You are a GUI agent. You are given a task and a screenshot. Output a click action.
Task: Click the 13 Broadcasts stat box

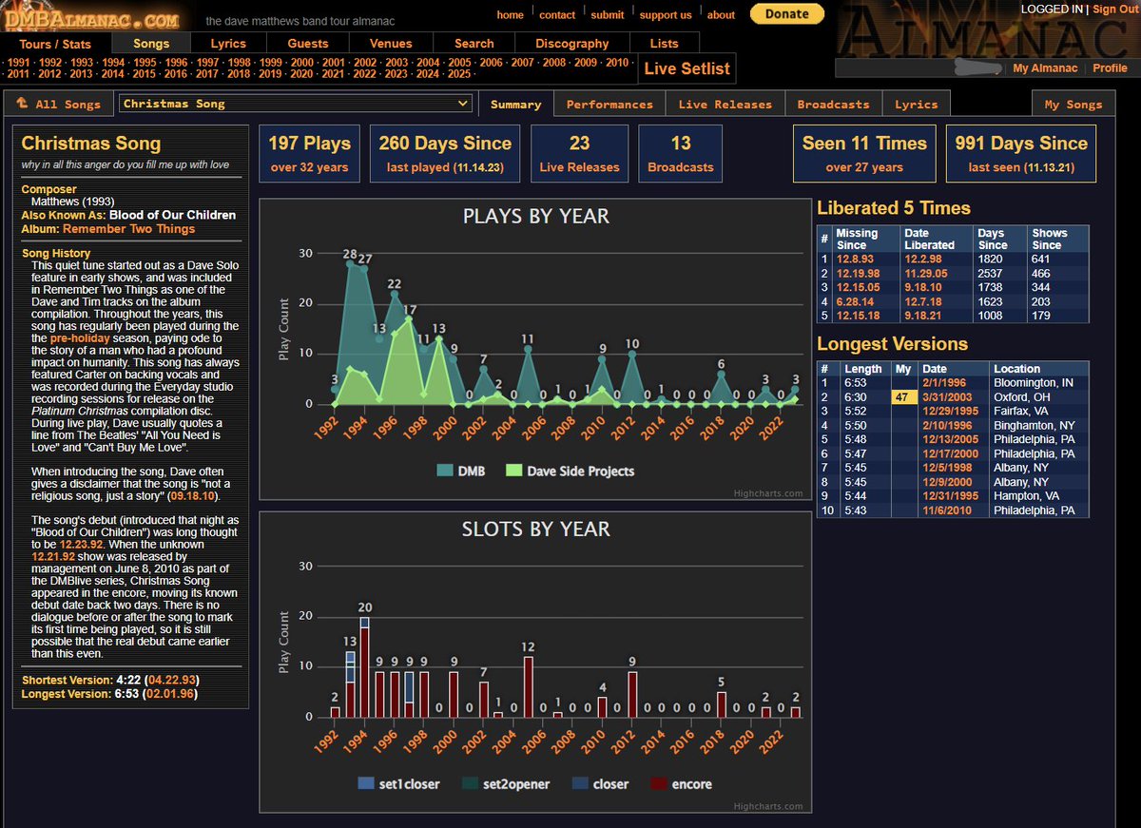click(681, 154)
